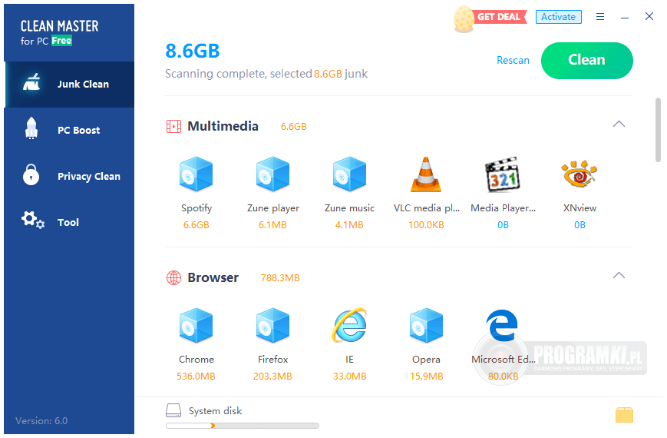Click the Privacy Clean padlock icon
Viewport: 667px width, 438px height.
tap(31, 174)
